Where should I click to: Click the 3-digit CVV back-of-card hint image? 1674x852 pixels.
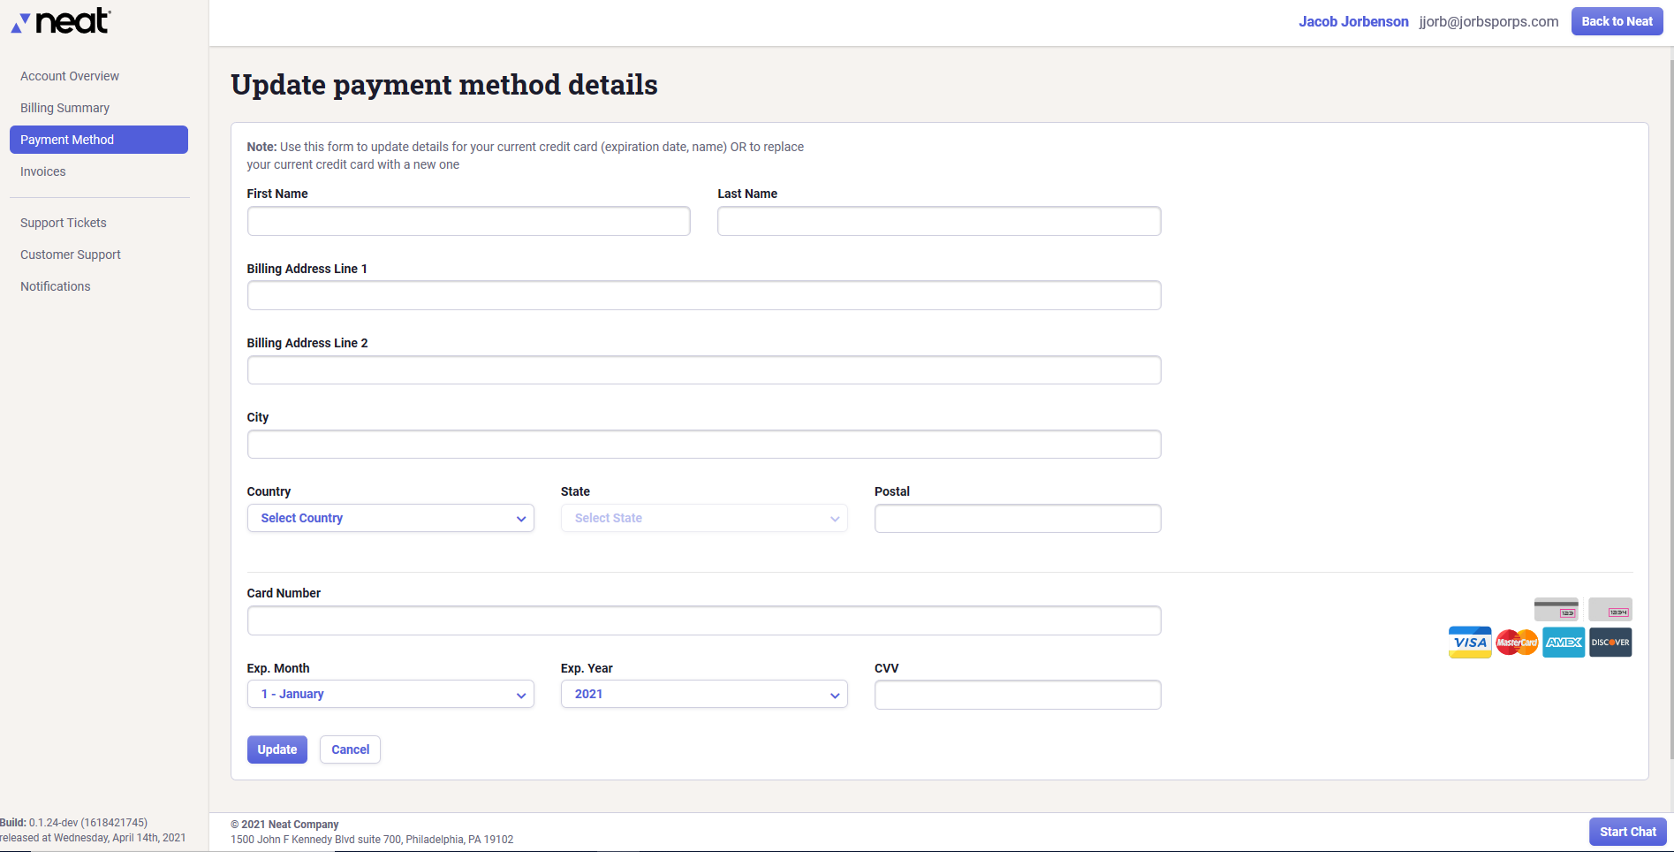tap(1557, 610)
